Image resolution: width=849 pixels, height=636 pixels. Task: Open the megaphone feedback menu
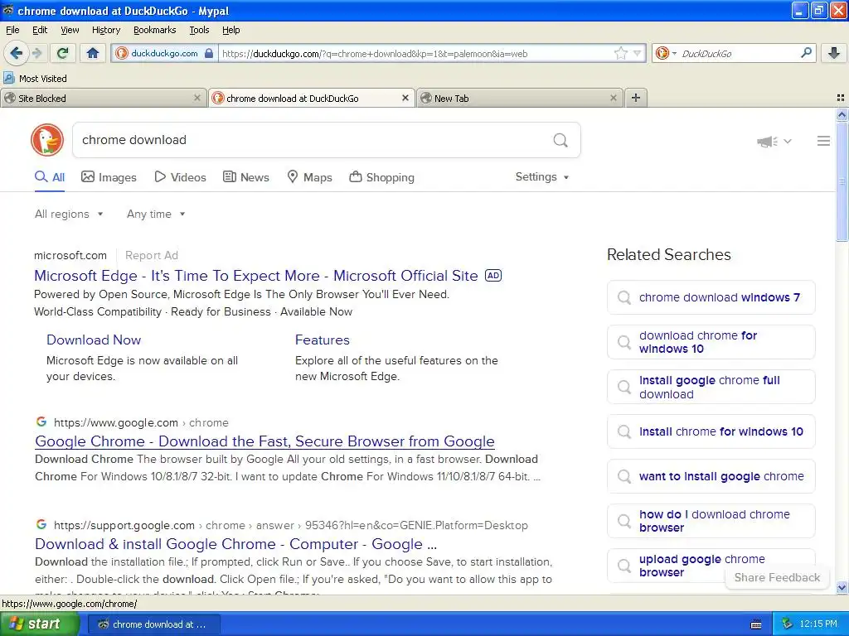click(774, 141)
